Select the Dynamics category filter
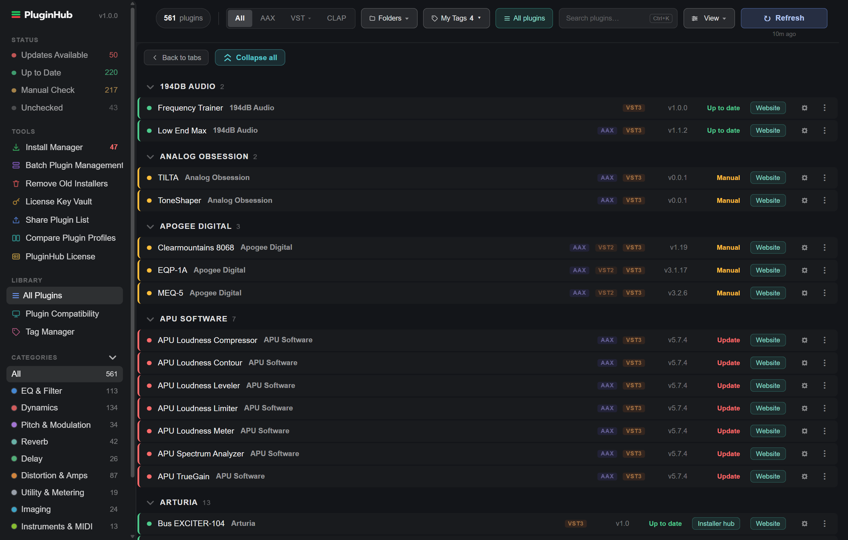The image size is (848, 540). tap(65, 408)
